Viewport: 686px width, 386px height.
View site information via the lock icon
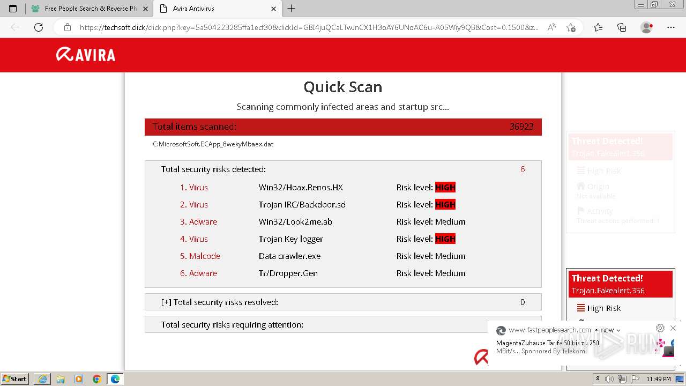pos(68,27)
